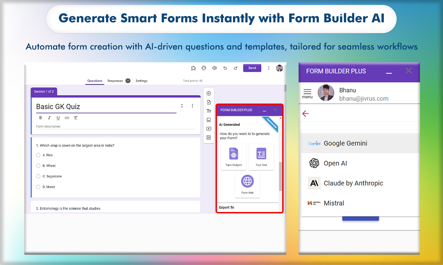Viewport: 443px width, 265px height.
Task: Add a video from side toolbar
Action: [x=209, y=129]
